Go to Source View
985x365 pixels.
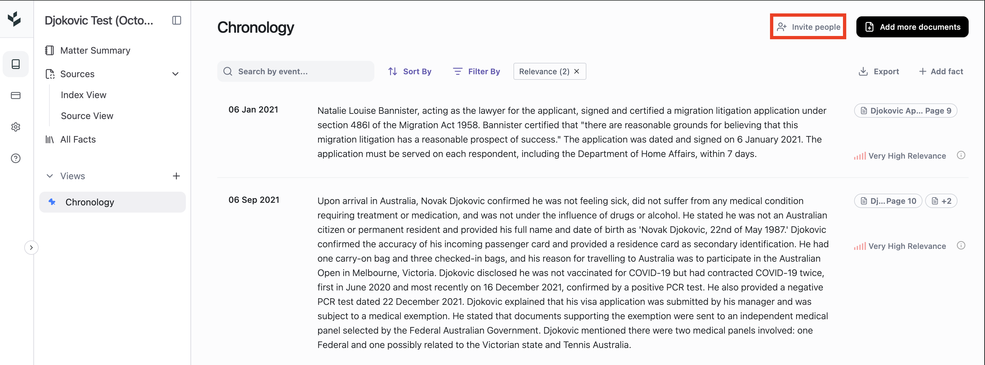(x=87, y=116)
